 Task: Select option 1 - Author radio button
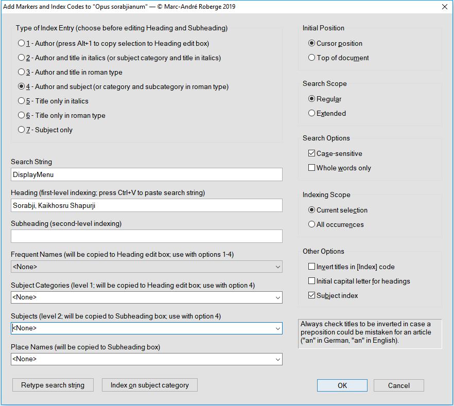[22, 44]
